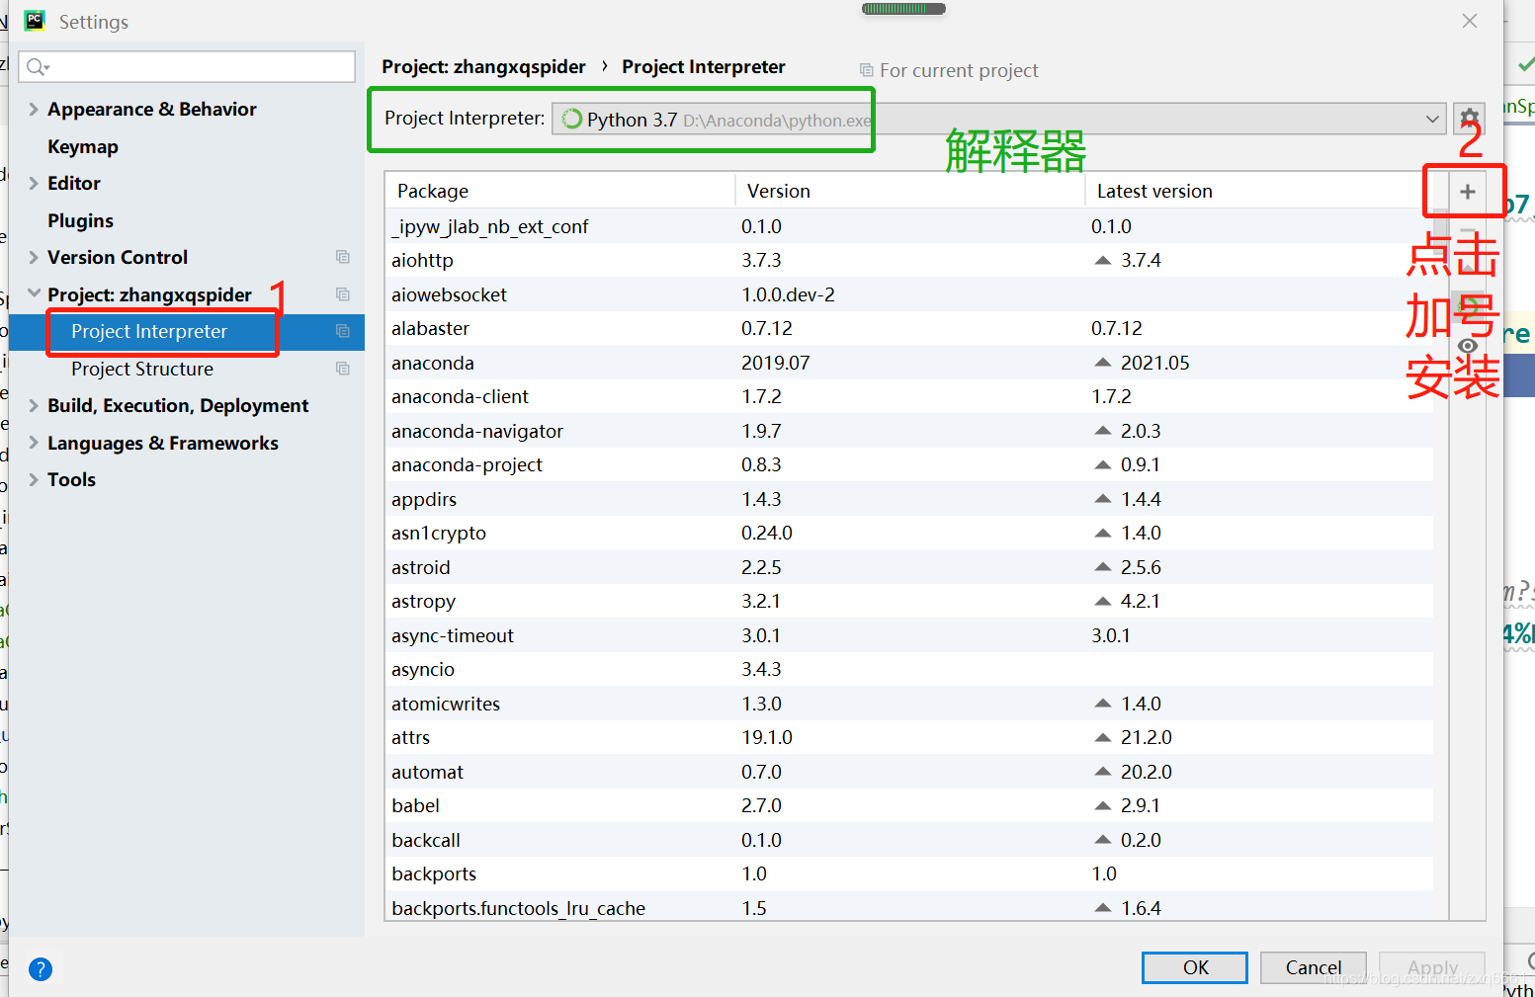
Task: Select the _ipyw_jlab_nb_ext_conf package row
Action: pos(909,226)
